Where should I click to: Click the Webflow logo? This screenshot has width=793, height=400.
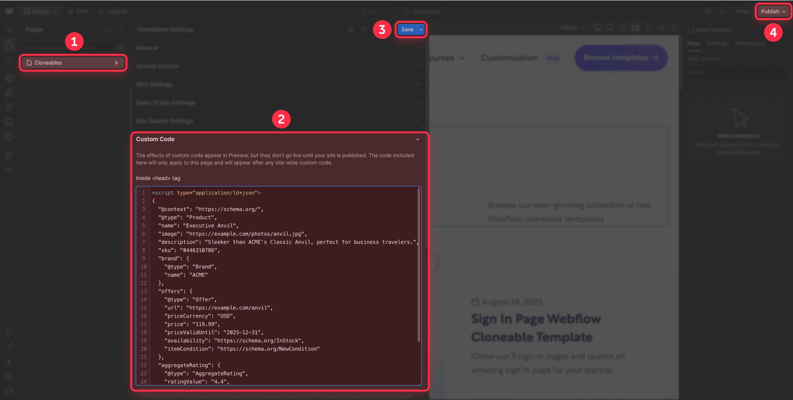[9, 11]
